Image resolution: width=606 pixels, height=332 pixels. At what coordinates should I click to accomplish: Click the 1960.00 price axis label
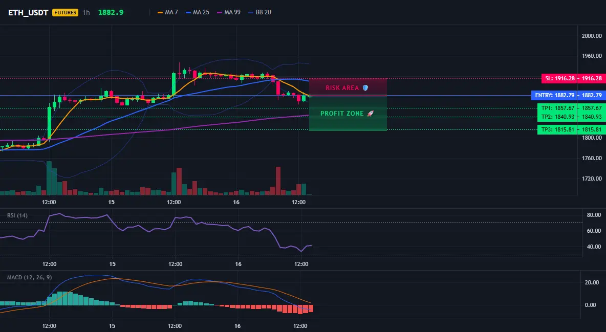pos(592,56)
